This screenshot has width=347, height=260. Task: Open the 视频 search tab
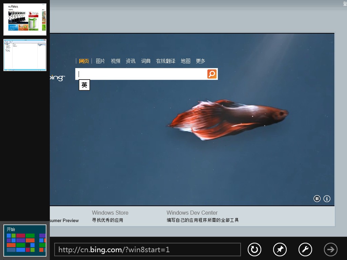click(x=116, y=61)
